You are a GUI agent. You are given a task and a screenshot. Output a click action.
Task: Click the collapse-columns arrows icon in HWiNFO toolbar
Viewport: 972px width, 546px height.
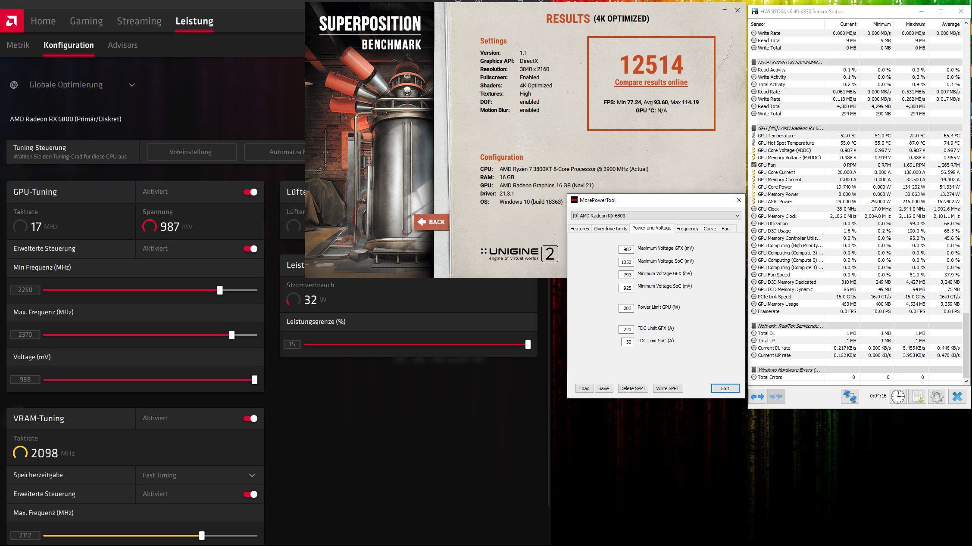[776, 397]
